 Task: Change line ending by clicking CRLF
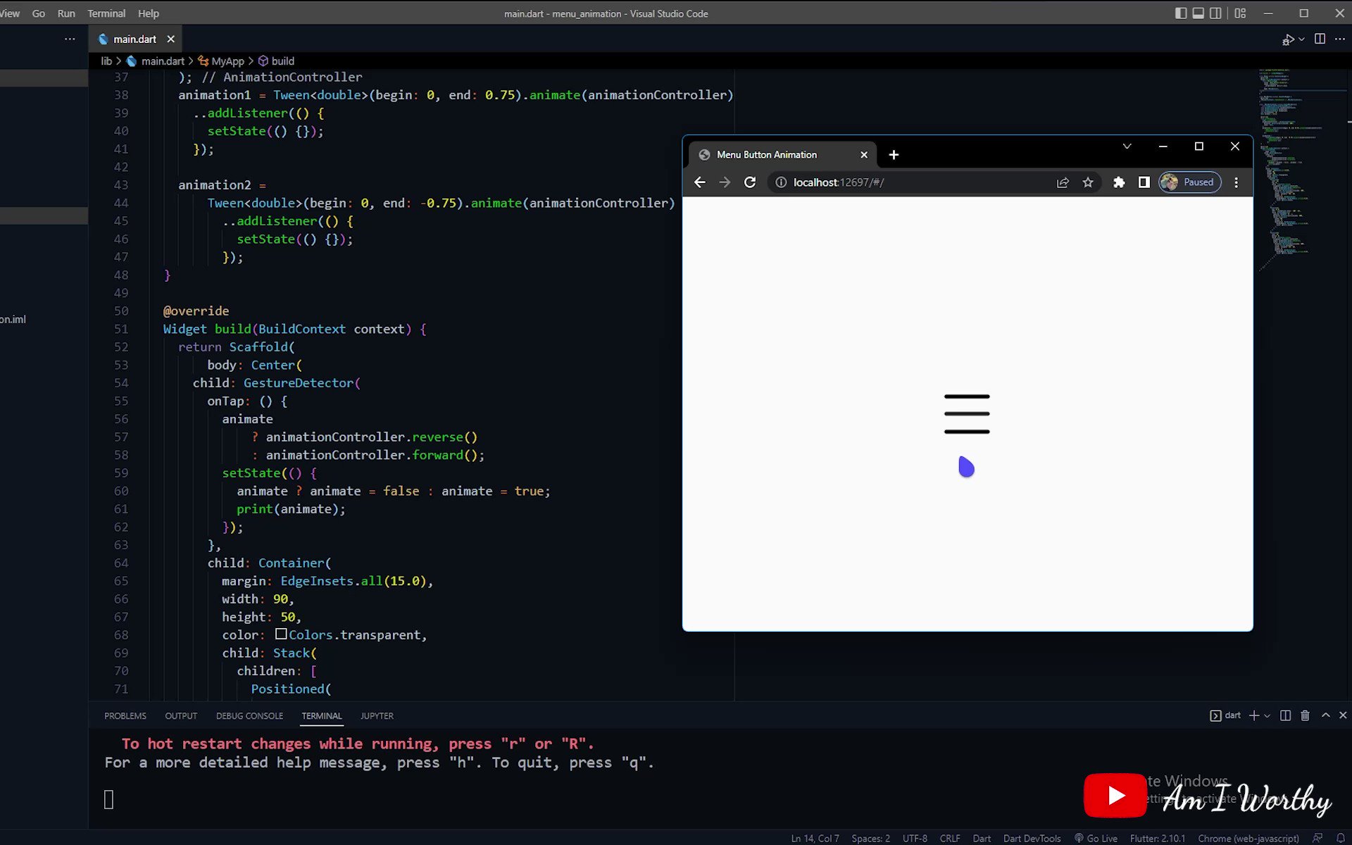pos(949,838)
